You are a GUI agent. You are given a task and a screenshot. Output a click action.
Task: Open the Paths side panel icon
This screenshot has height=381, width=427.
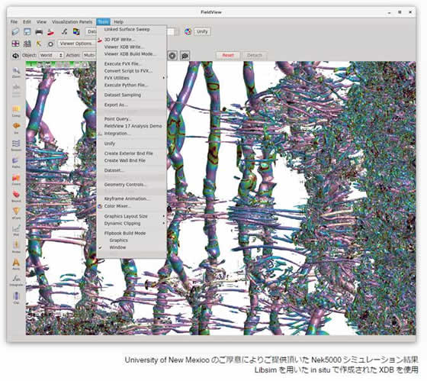tap(16, 163)
